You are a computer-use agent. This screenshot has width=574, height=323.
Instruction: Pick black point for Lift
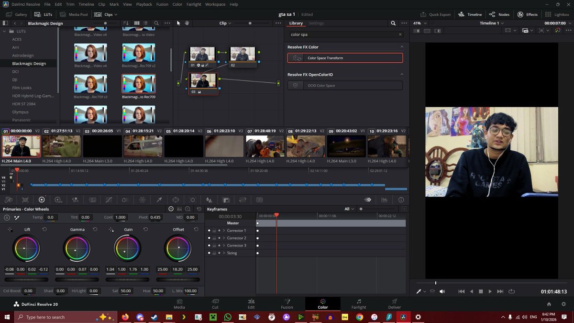[x=10, y=230]
